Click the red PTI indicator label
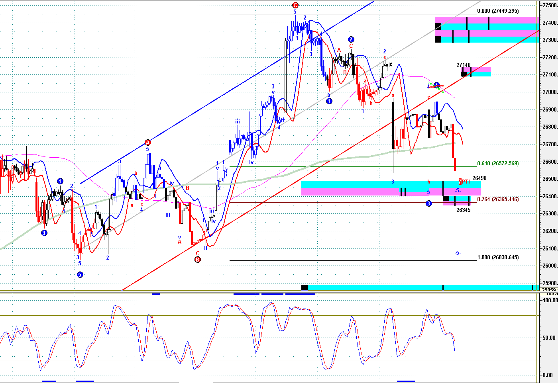The image size is (558, 383). coord(464,182)
